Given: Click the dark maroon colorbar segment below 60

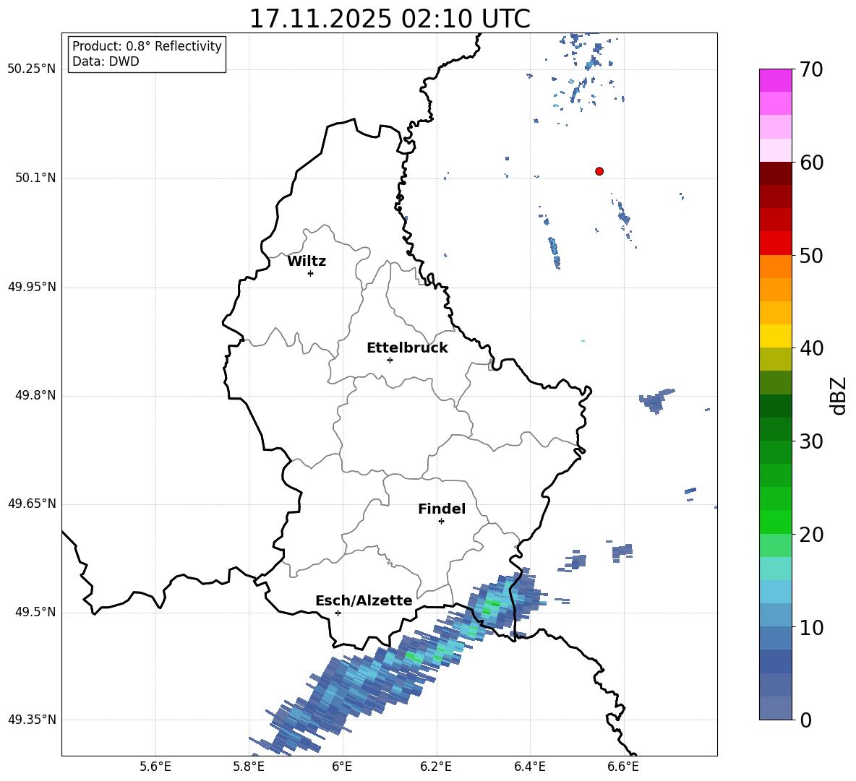Looking at the screenshot, I should pos(775,173).
